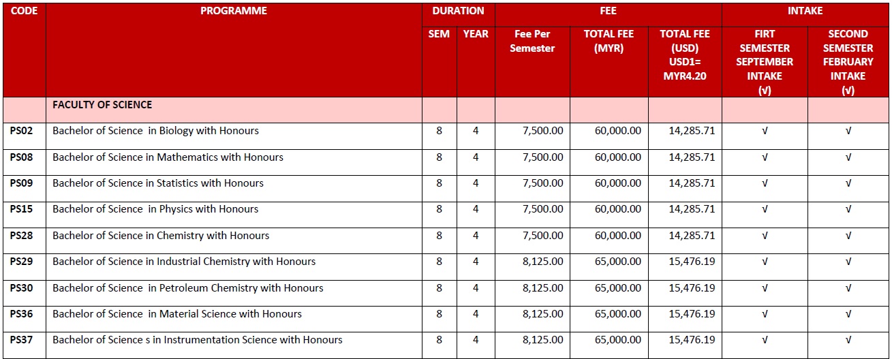Click the TOTAL FEE (MYR) subheader
The width and height of the screenshot is (892, 359).
pos(609,41)
